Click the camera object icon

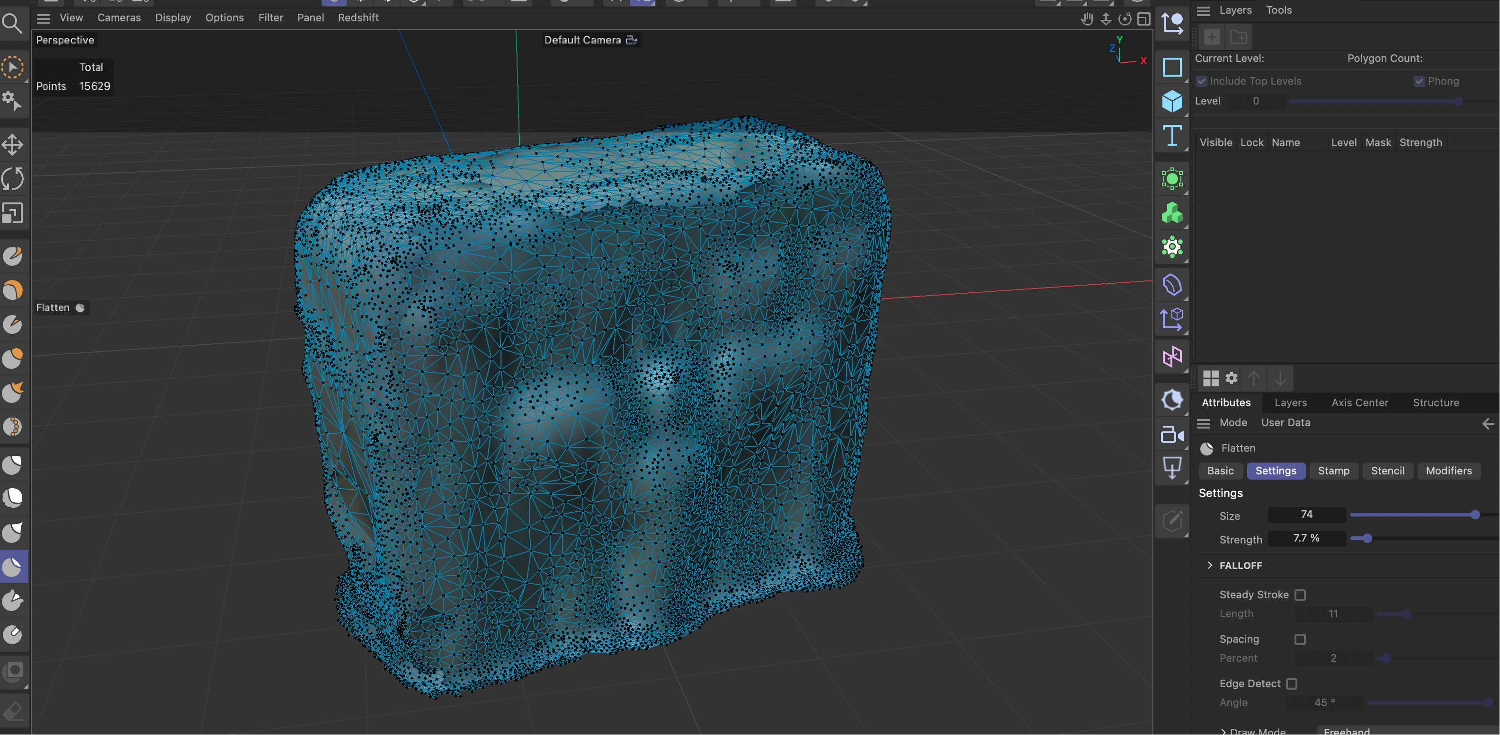click(1171, 434)
